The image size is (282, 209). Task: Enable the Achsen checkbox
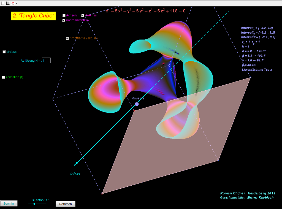64,15
